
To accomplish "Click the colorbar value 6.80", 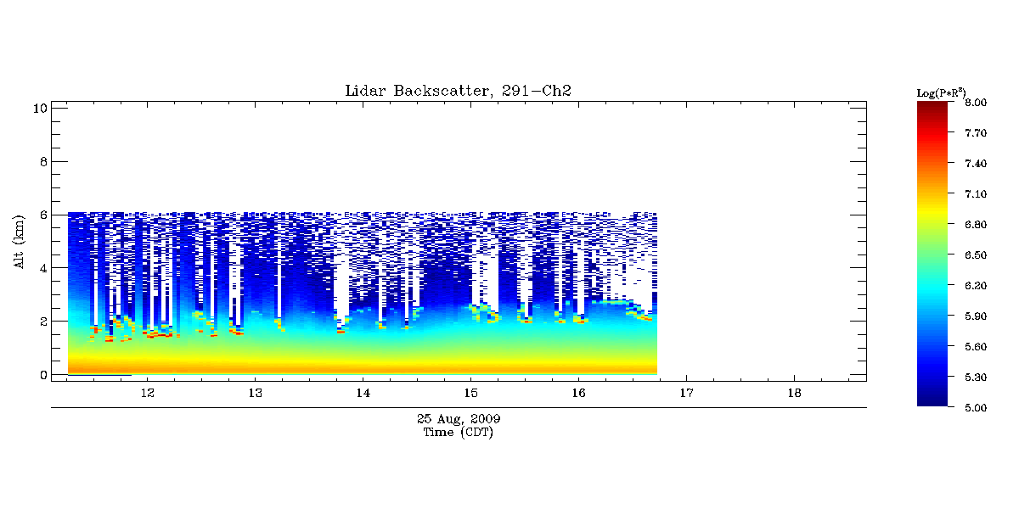I will click(975, 225).
